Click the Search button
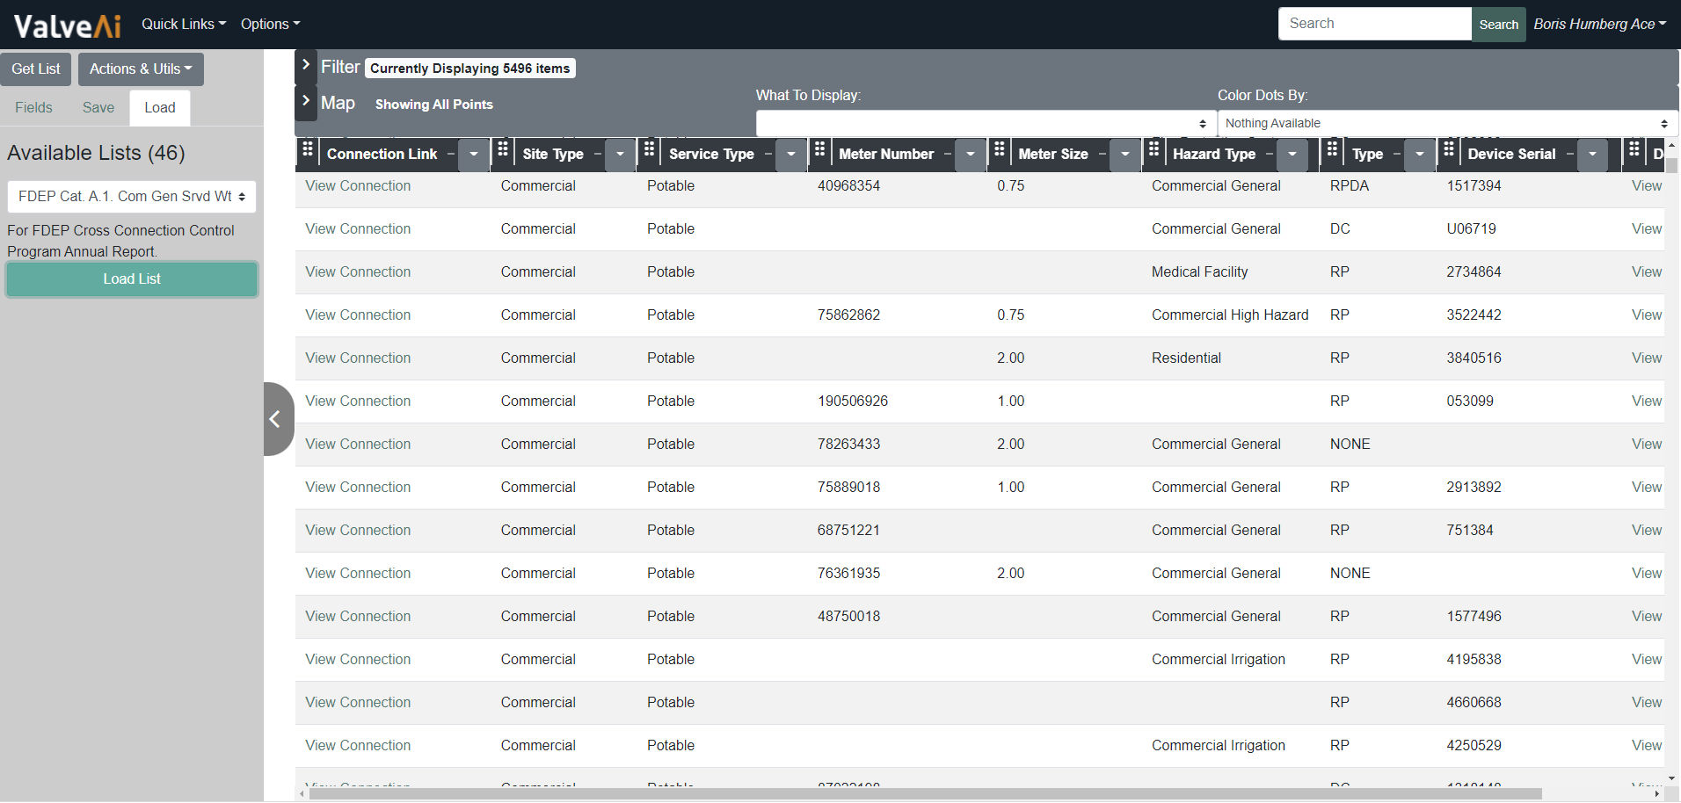The width and height of the screenshot is (1681, 803). pyautogui.click(x=1498, y=24)
